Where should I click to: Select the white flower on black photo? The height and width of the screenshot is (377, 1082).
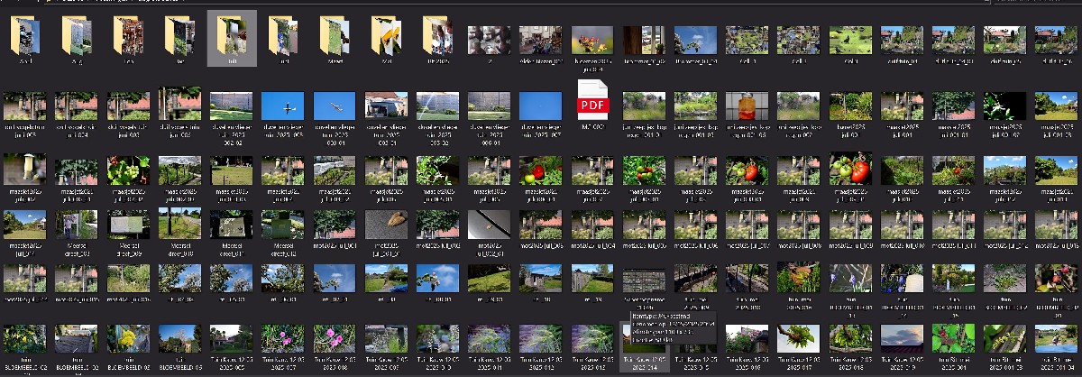coord(1004,106)
